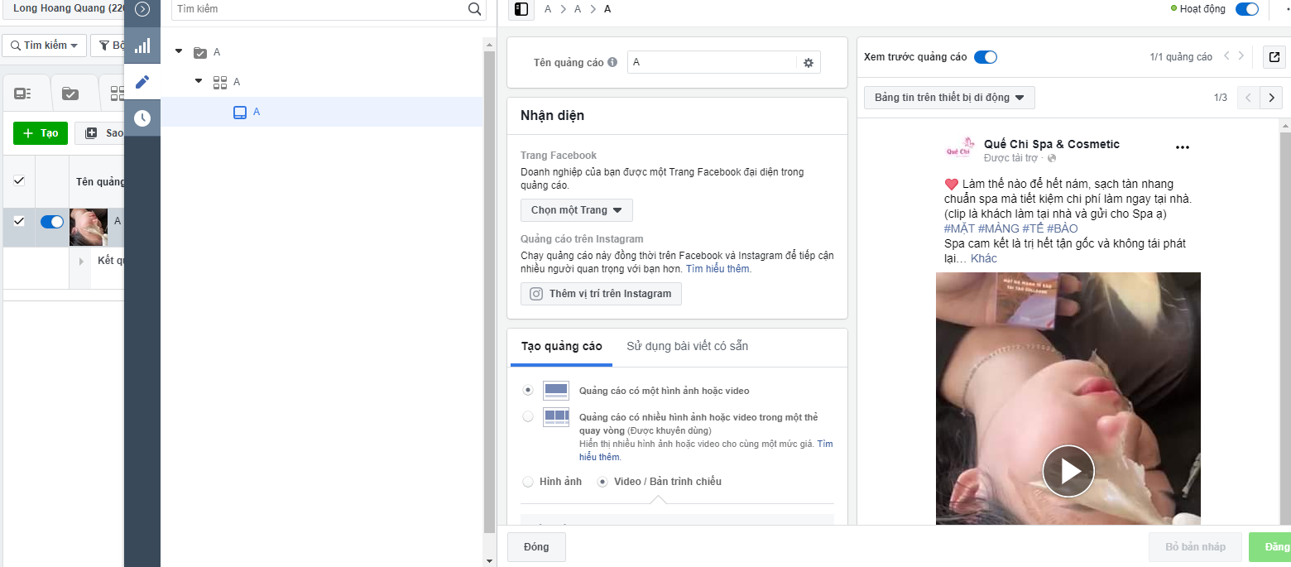Open the Long Hoang Quang account selector
The width and height of the screenshot is (1291, 567).
point(64,8)
